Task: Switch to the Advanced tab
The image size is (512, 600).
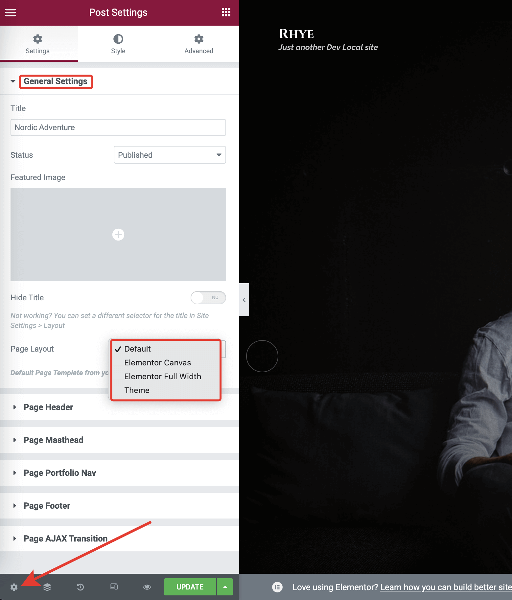Action: [x=198, y=44]
